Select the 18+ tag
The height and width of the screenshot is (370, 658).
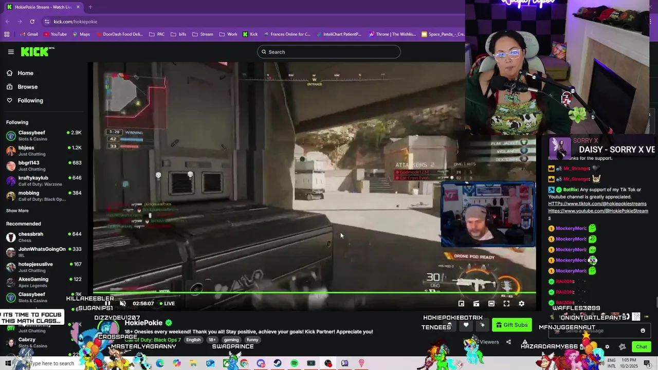click(x=212, y=340)
